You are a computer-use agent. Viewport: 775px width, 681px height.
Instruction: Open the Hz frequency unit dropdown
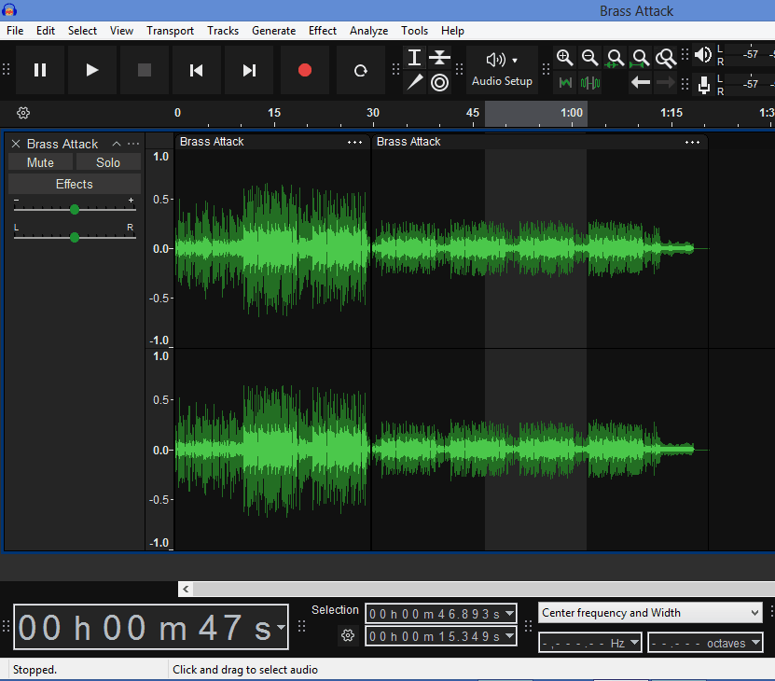coord(634,643)
